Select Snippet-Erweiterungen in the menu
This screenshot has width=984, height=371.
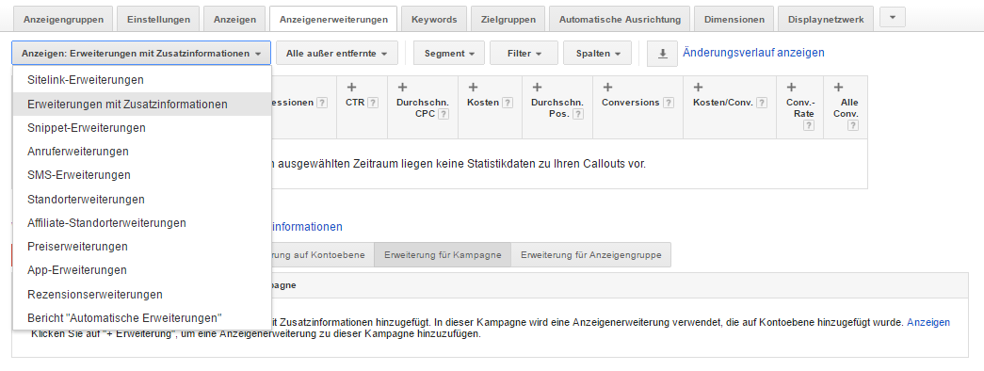(142, 128)
